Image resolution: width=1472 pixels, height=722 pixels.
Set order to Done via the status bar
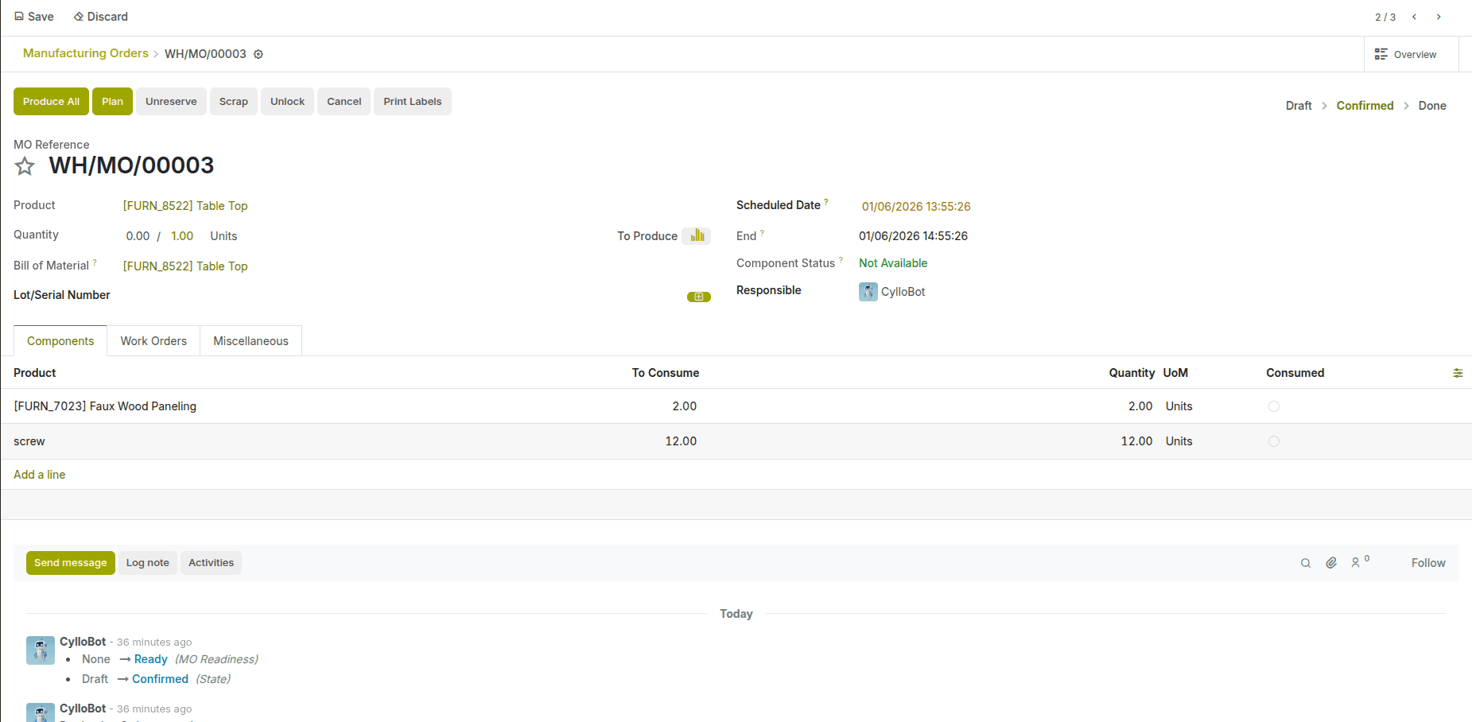click(1432, 105)
